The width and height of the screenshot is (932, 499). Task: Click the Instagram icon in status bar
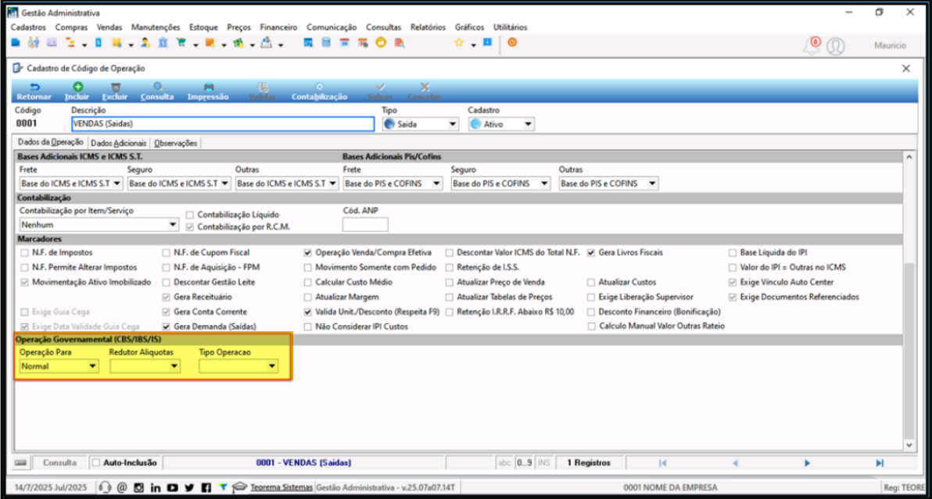point(138,487)
